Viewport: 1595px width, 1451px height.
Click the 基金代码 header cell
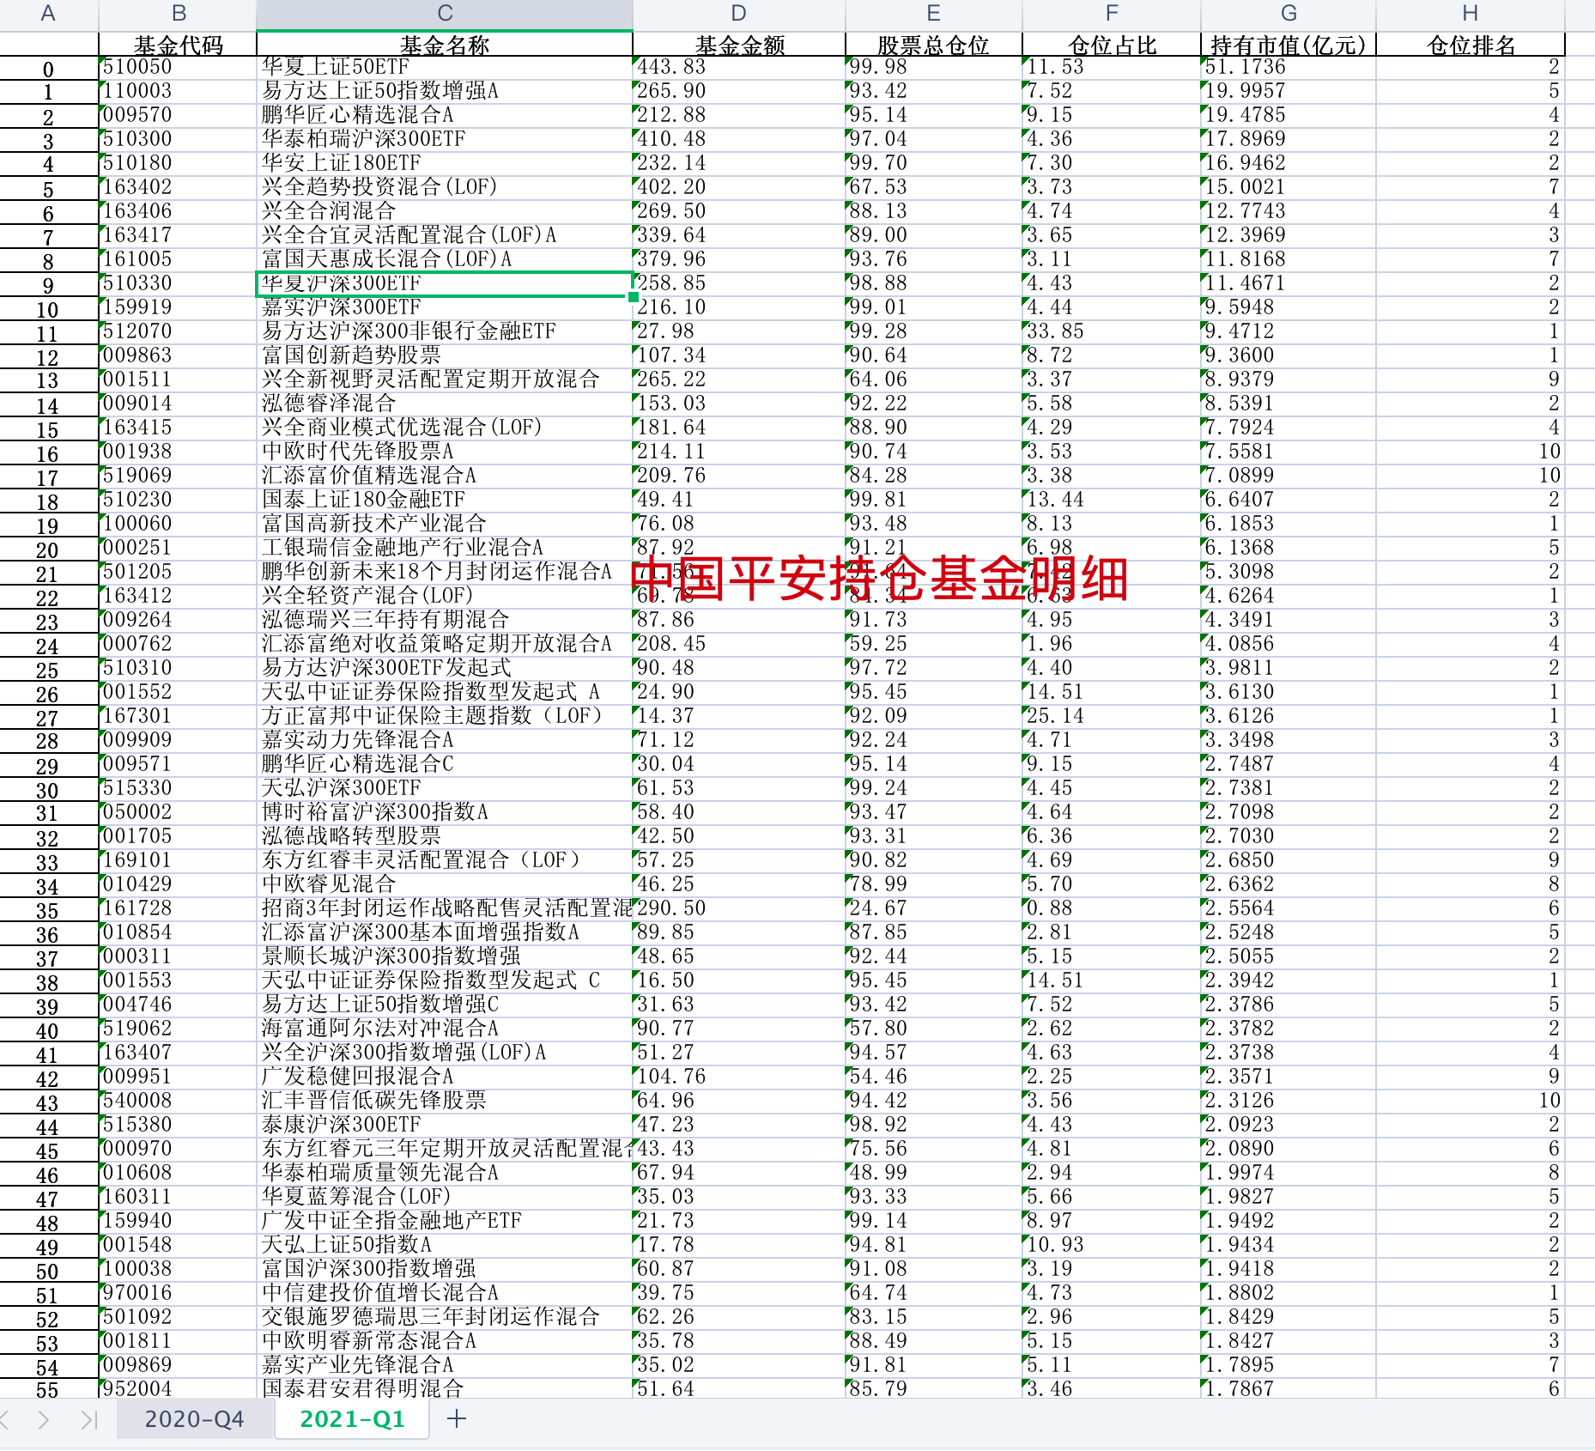click(x=178, y=45)
